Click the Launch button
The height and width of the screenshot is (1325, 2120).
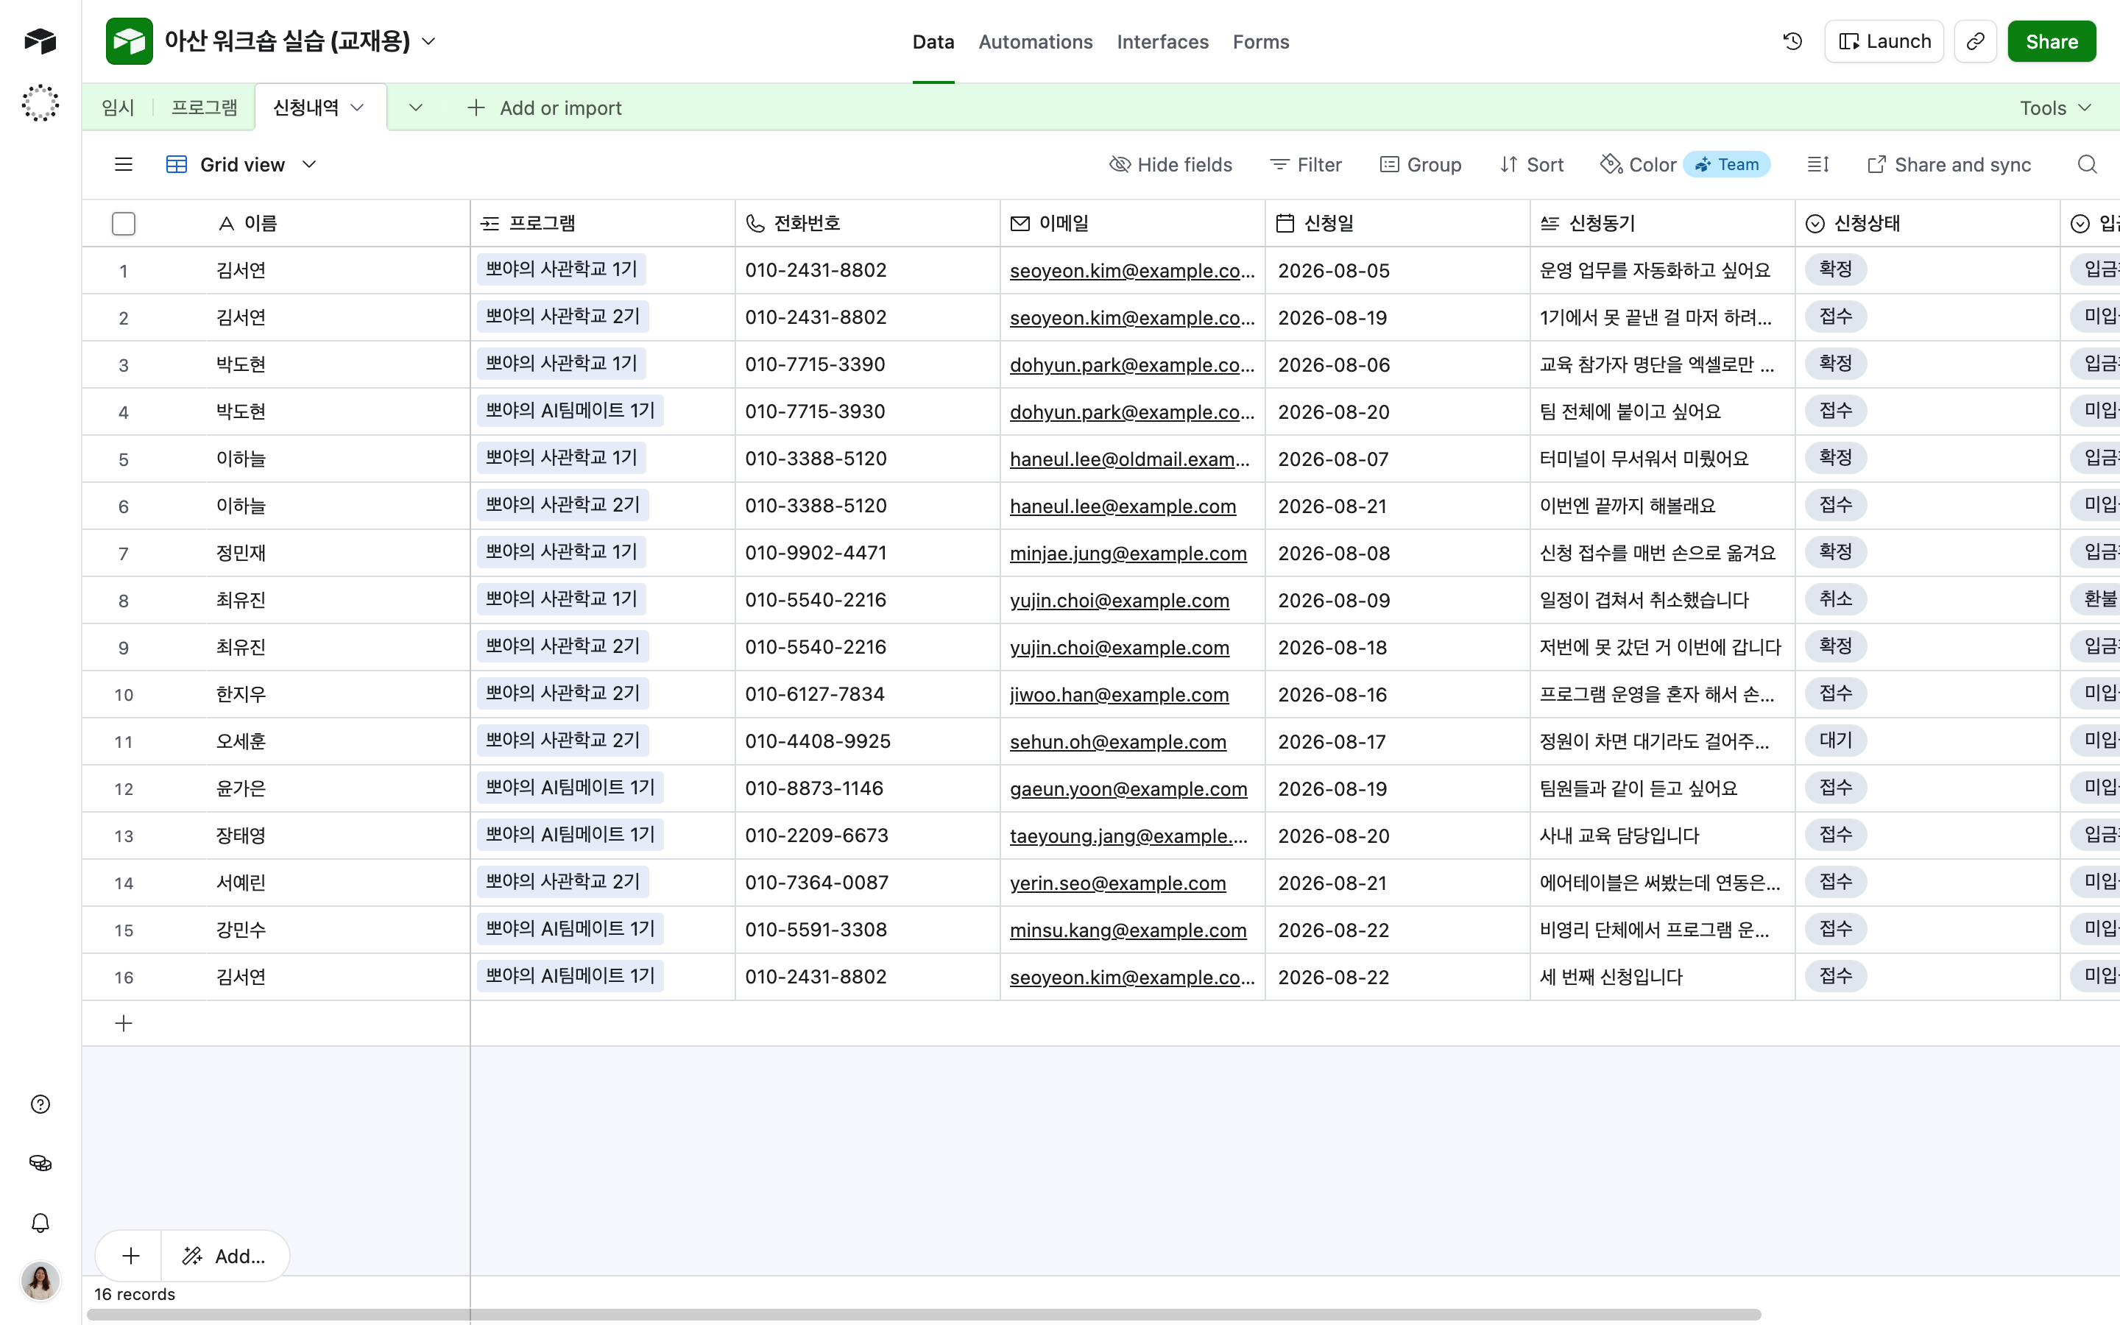[1884, 41]
